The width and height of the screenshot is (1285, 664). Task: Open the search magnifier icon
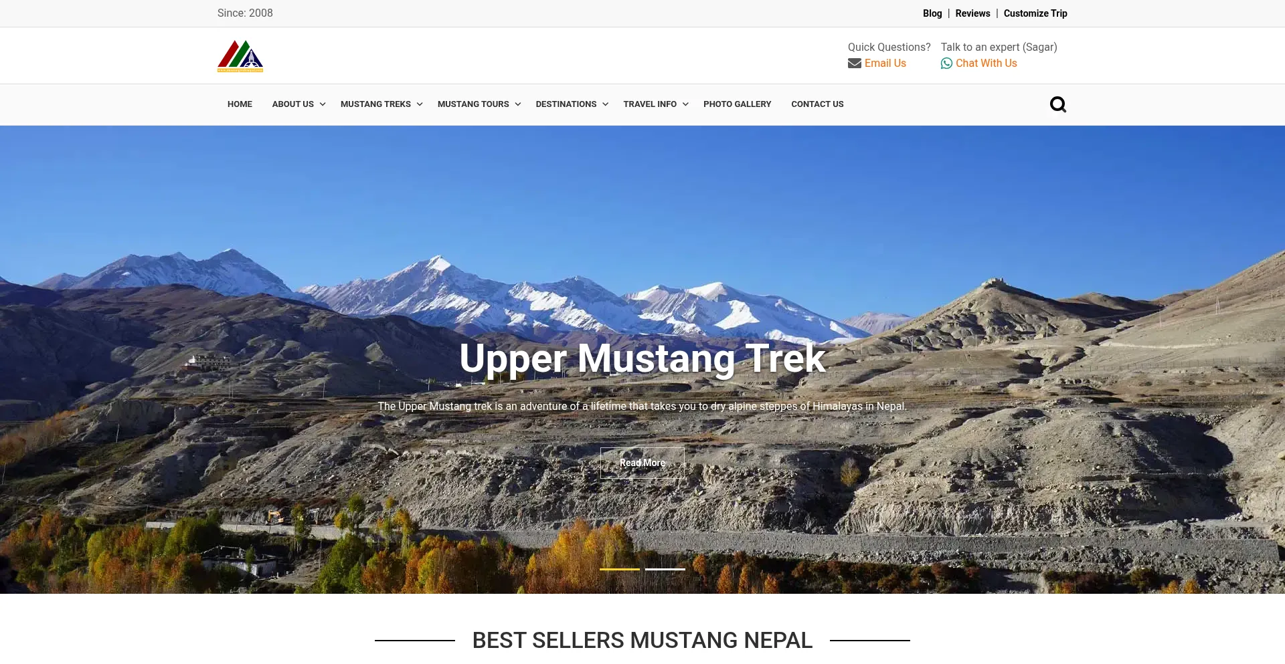pyautogui.click(x=1057, y=104)
